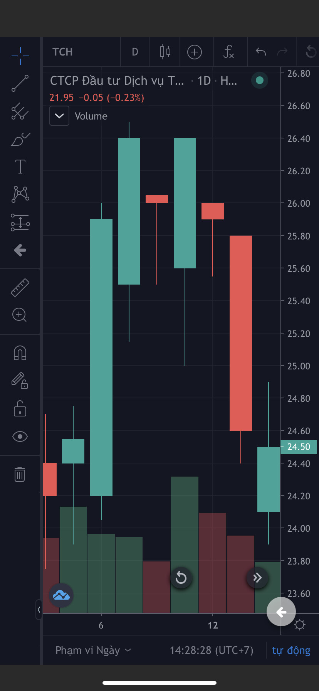Toggle lock all drawing tools

(x=20, y=409)
